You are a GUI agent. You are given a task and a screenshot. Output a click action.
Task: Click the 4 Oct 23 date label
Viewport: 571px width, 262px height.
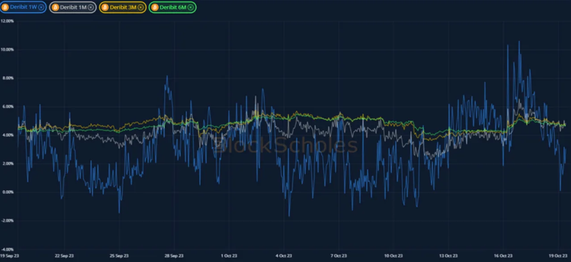[x=283, y=256]
